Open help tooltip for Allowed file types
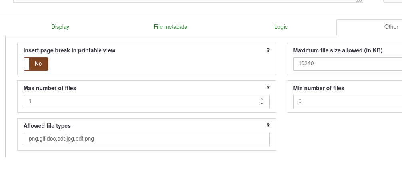402x175 pixels. click(268, 125)
